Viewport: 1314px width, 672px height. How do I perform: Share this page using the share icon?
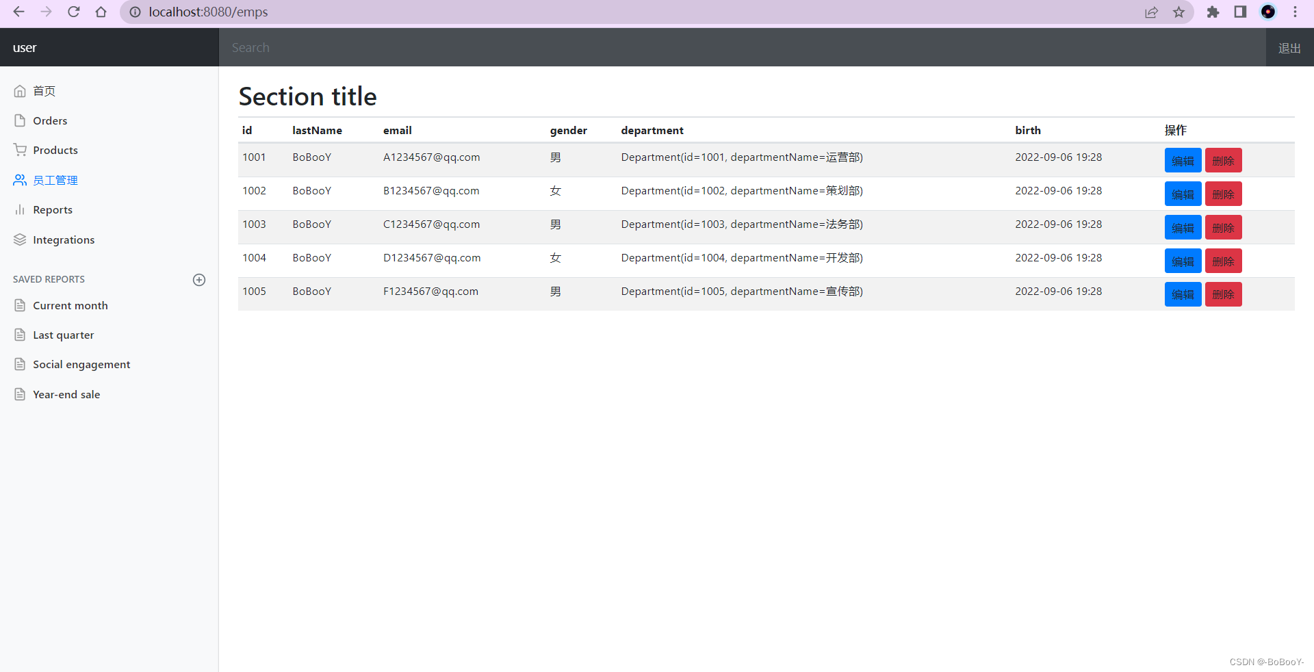point(1152,12)
